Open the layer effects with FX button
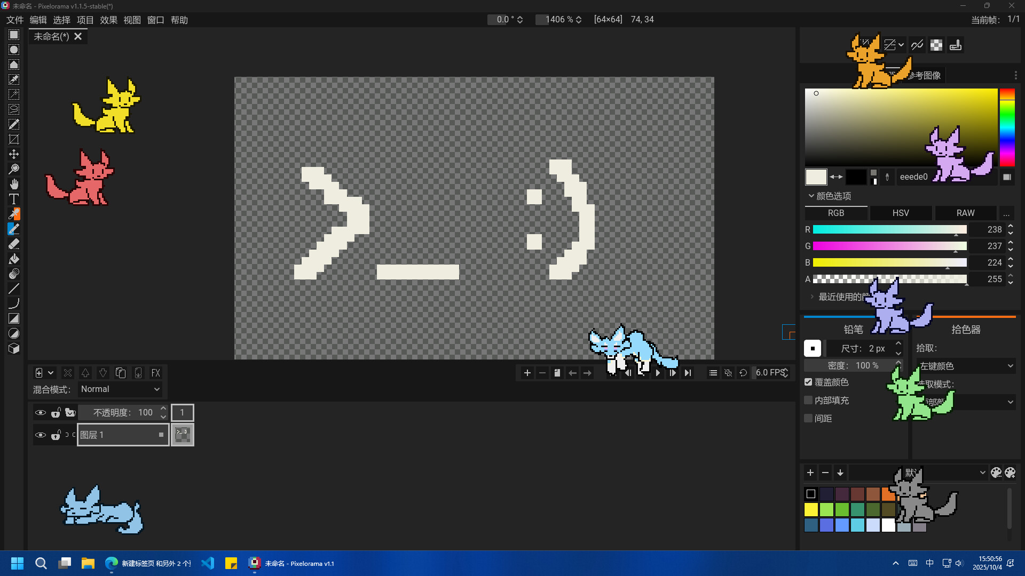Screen dimensions: 1025x576 pos(156,373)
